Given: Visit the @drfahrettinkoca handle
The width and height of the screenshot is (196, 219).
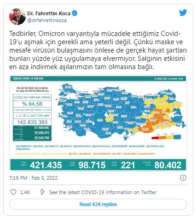Looking at the screenshot, I should [x=47, y=20].
